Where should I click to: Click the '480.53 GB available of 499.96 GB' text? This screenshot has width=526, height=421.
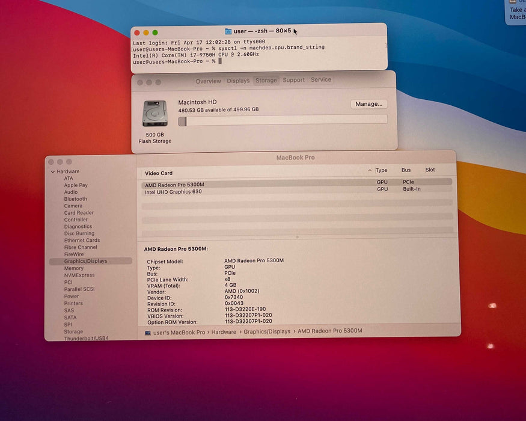click(218, 110)
